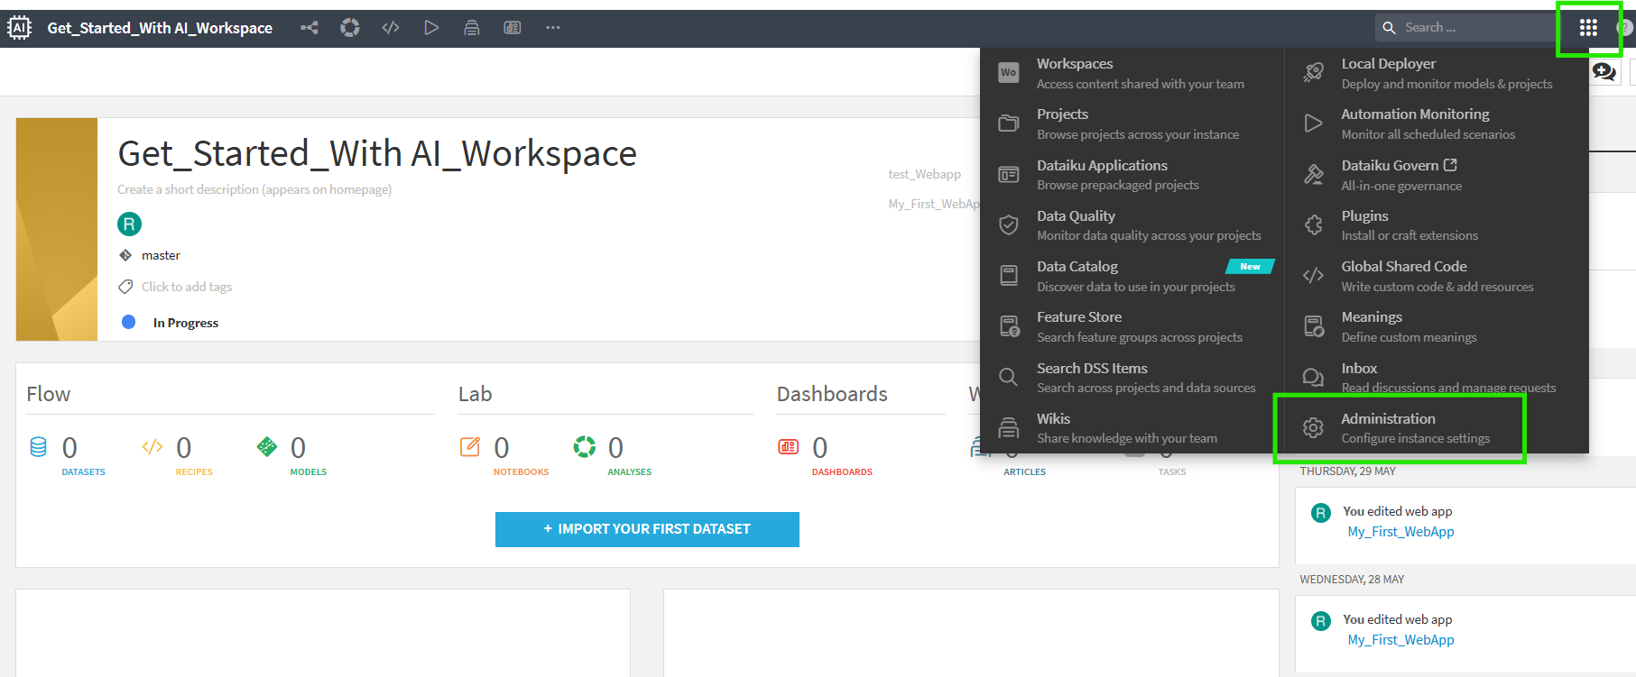
Task: Open Projects menu entry
Action: (1132, 124)
